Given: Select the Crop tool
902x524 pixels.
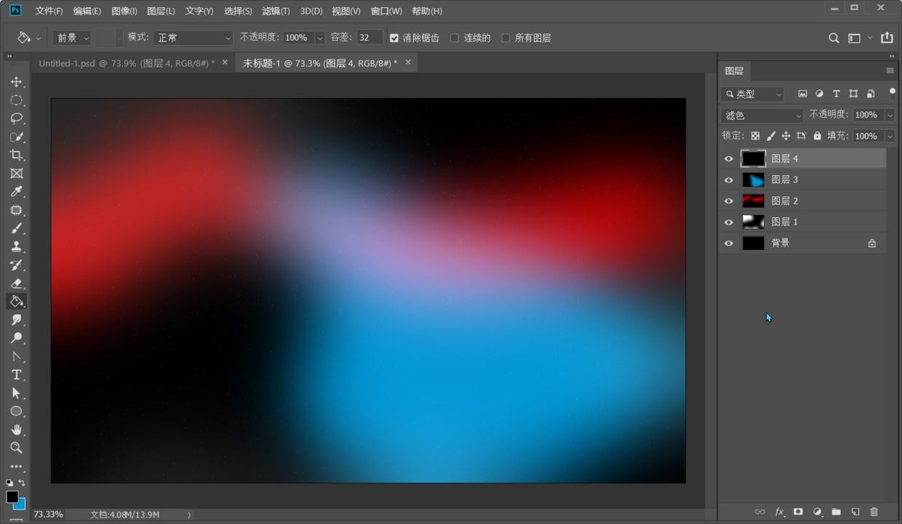Looking at the screenshot, I should 16,155.
